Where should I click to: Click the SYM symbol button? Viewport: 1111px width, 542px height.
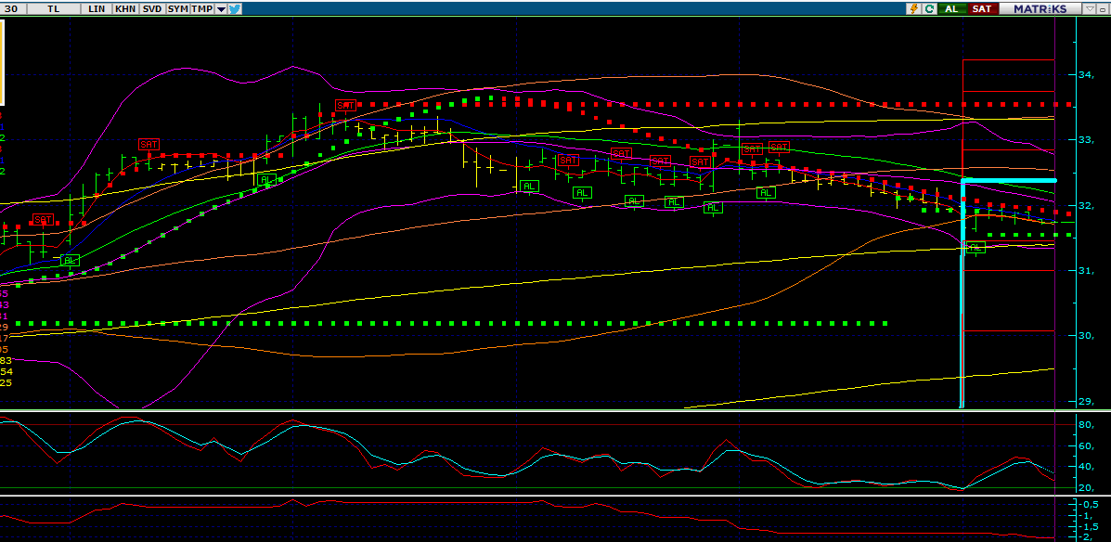coord(178,8)
